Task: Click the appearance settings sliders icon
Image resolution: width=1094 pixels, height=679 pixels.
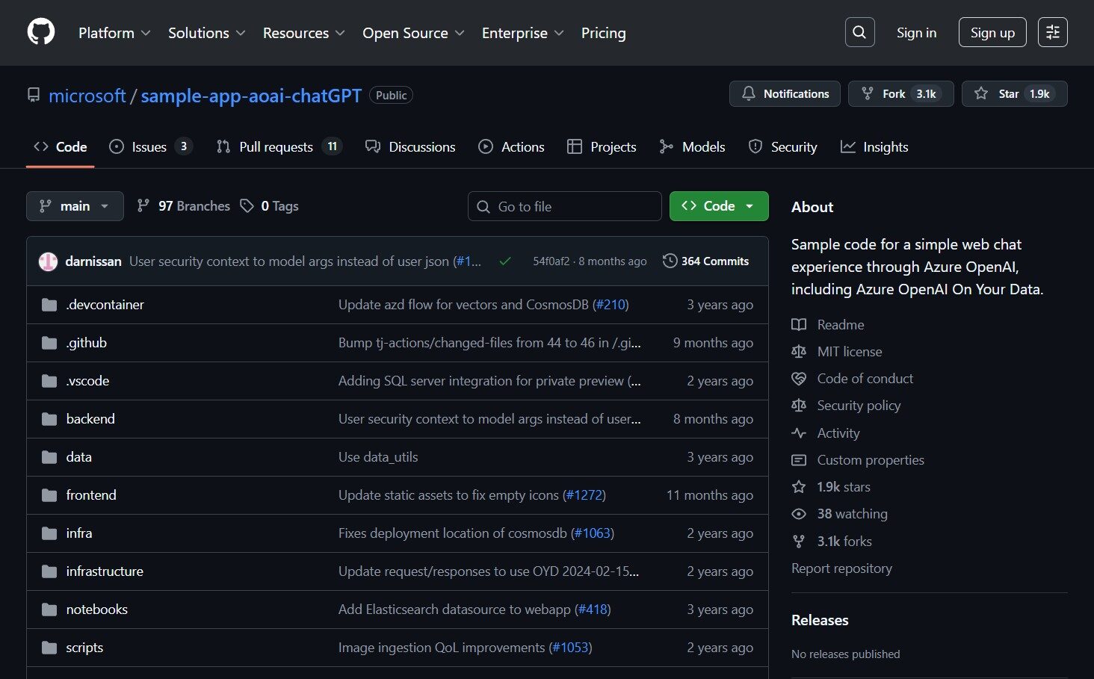Action: coord(1052,32)
